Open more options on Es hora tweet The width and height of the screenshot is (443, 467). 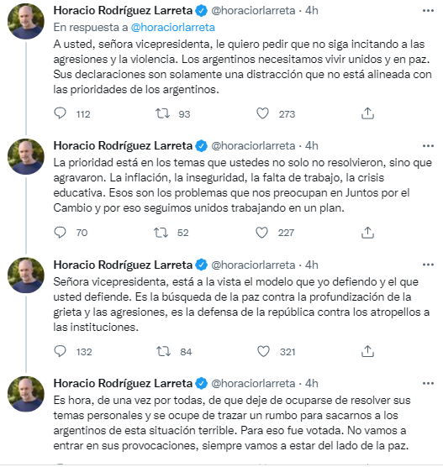(428, 383)
